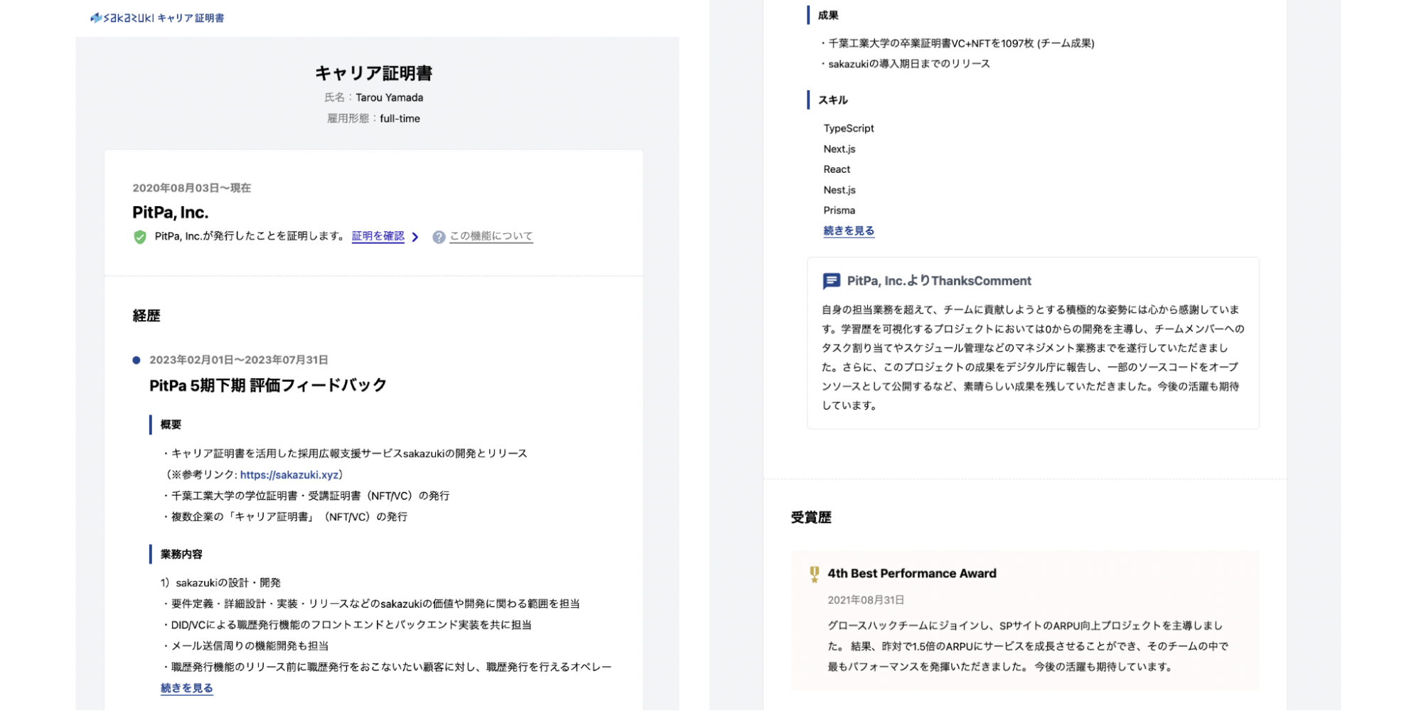The width and height of the screenshot is (1421, 711).
Task: Click the React skill
Action: (837, 170)
